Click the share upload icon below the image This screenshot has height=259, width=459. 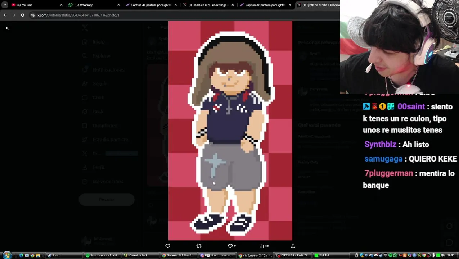[293, 246]
